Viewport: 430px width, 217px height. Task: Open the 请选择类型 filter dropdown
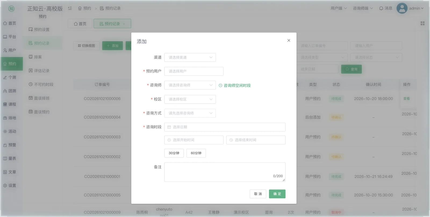tap(322, 57)
